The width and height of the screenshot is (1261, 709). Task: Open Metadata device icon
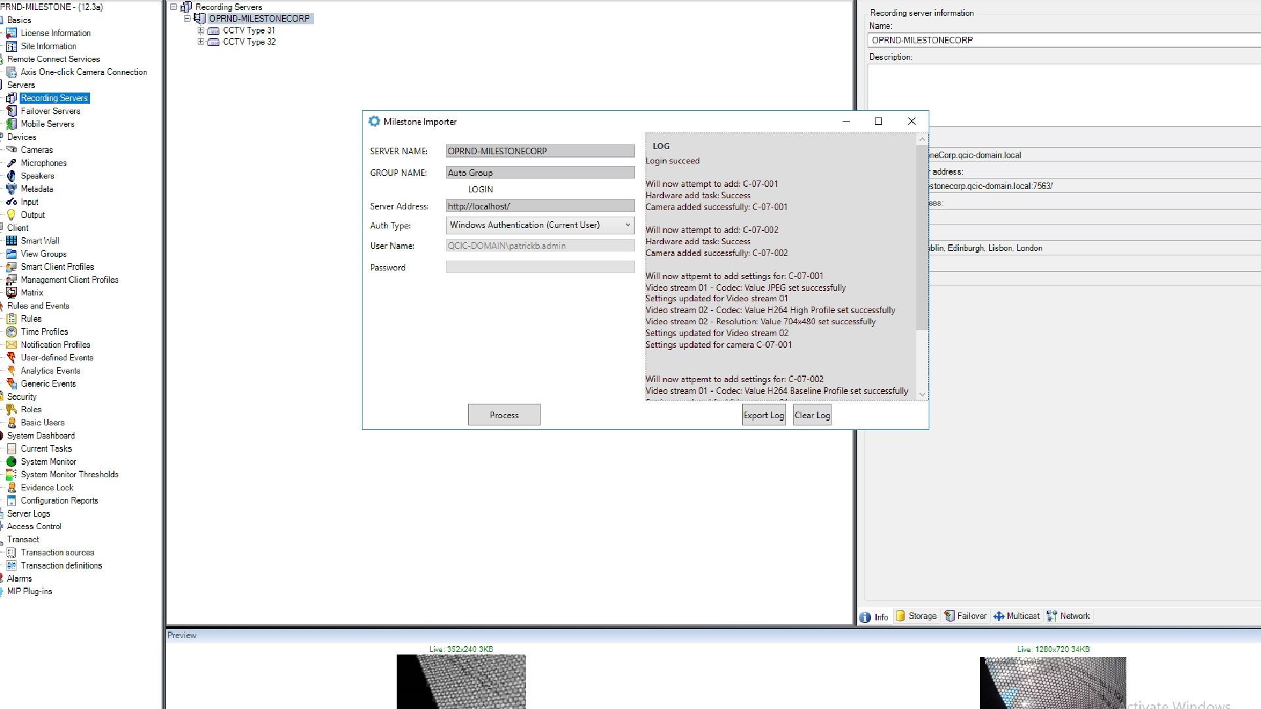point(11,189)
